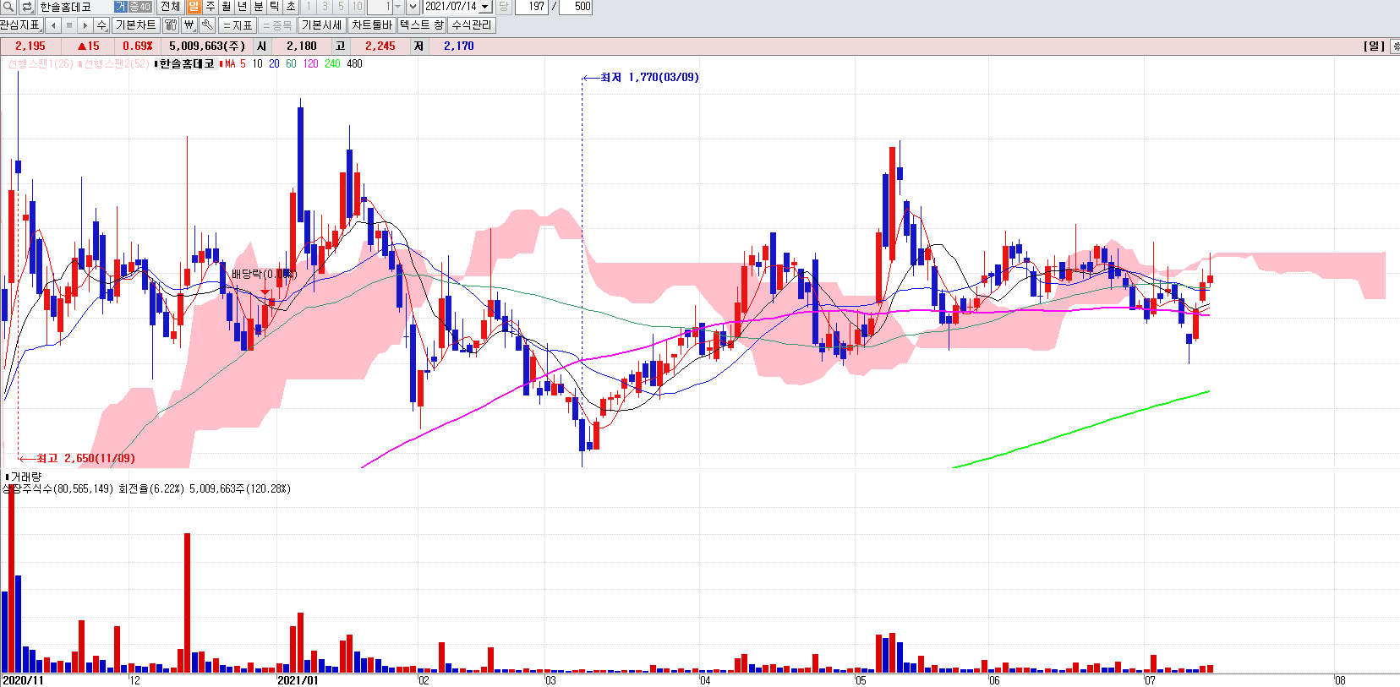Image resolution: width=1400 pixels, height=687 pixels.
Task: Open the 기본시세 tab
Action: tap(322, 25)
